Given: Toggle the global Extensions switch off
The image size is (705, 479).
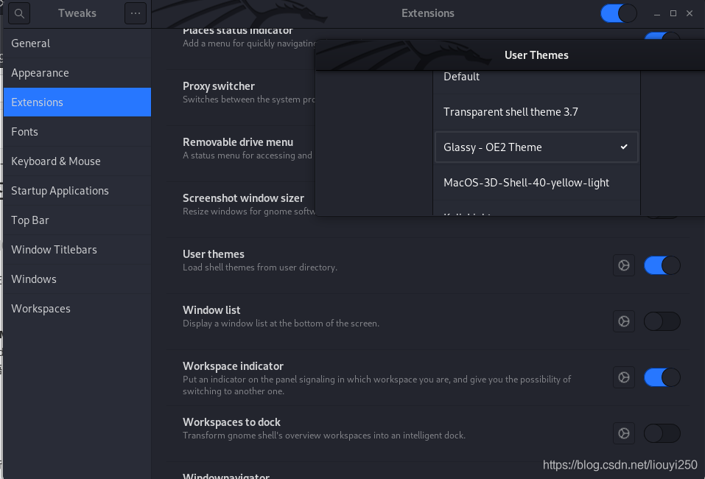Looking at the screenshot, I should [619, 13].
